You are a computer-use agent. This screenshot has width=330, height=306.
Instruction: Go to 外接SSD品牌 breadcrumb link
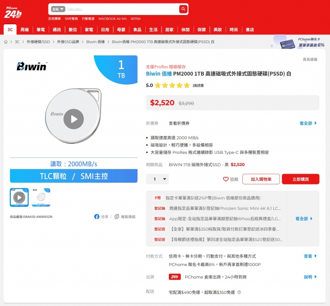click(68, 42)
